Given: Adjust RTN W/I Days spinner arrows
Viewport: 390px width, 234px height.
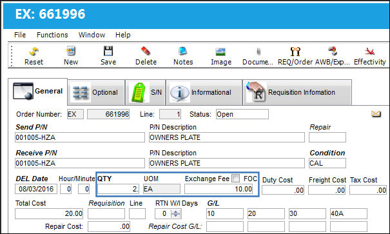Looking at the screenshot, I should (176, 213).
